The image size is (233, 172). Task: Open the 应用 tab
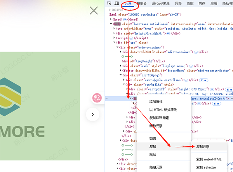click(214, 3)
